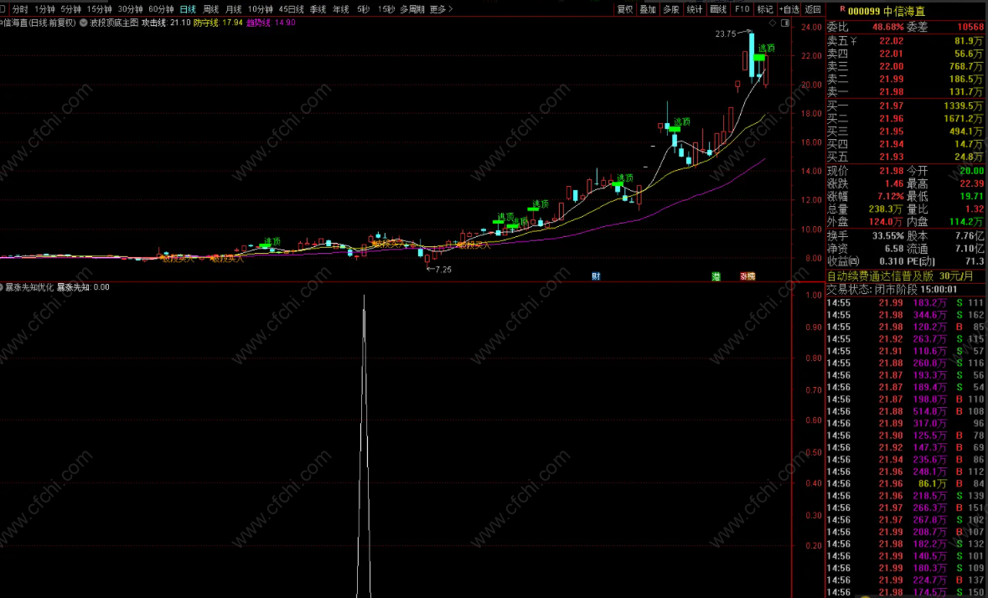Click the blue 财 finance marker icon
Viewport: 988px width, 598px height.
coord(596,276)
